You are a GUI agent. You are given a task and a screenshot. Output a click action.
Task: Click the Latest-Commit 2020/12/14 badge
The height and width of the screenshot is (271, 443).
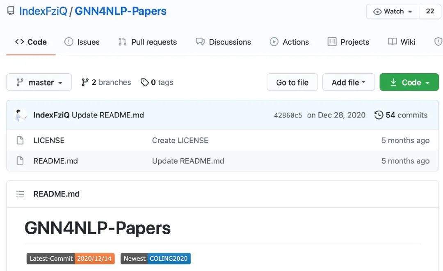[71, 259]
